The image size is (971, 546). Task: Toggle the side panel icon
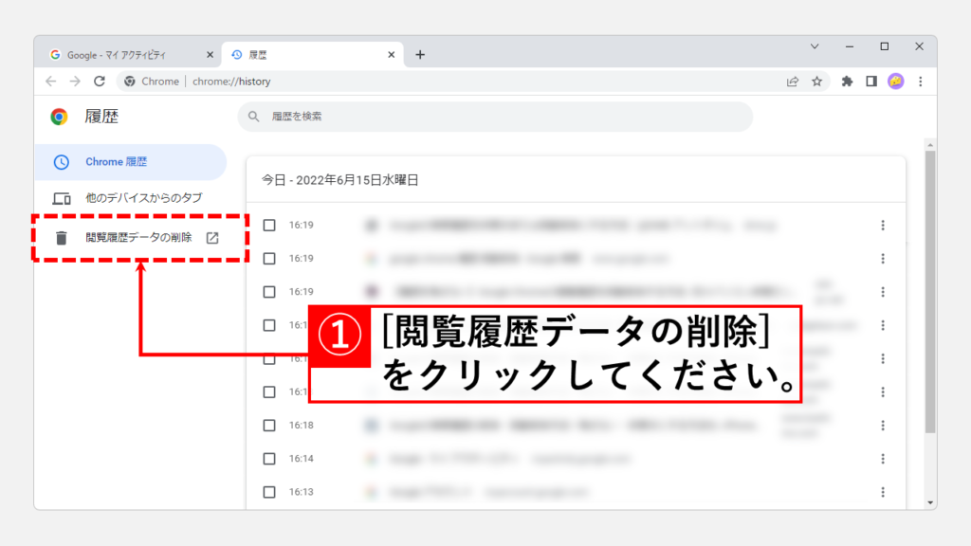click(x=871, y=82)
